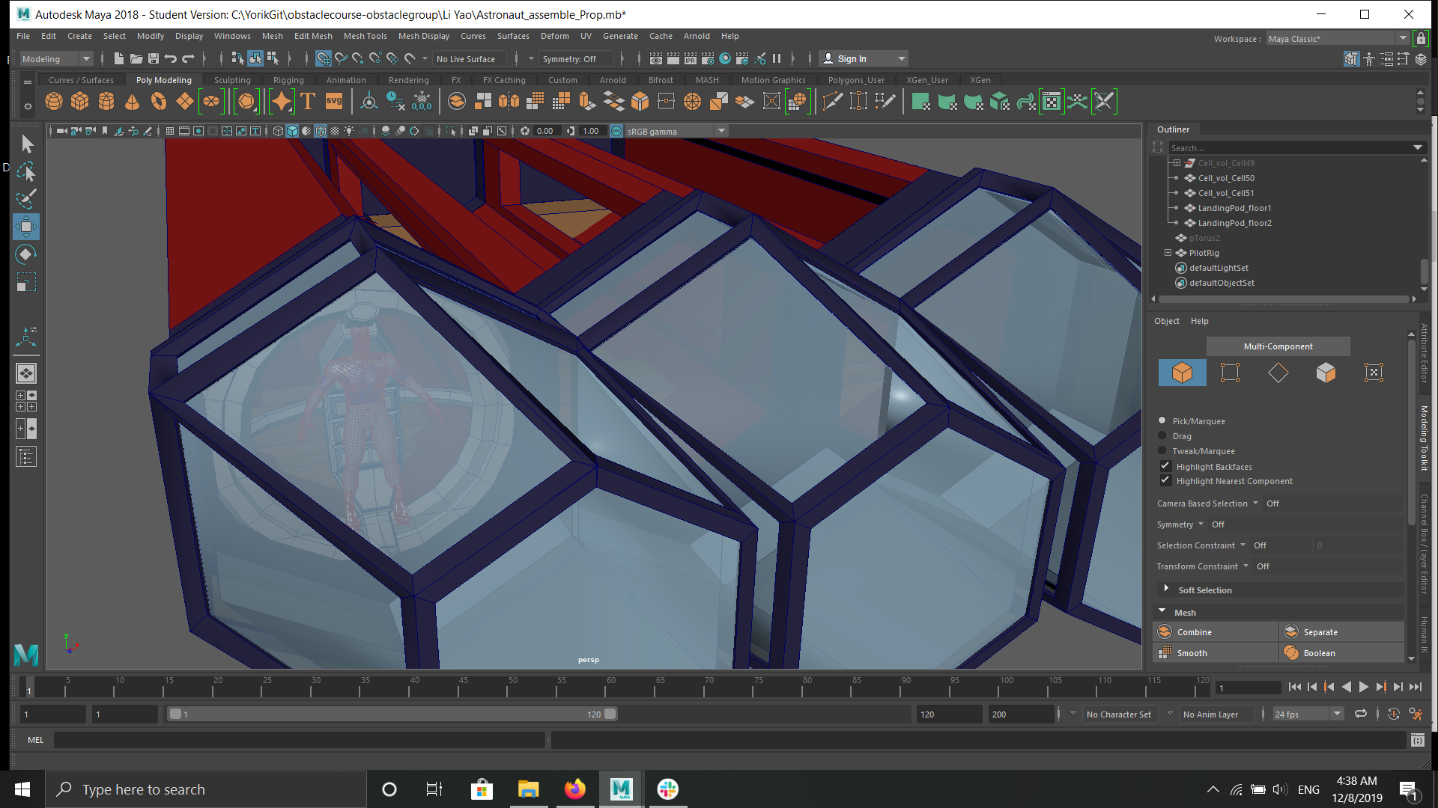This screenshot has height=808, width=1438.
Task: Choose Object selection mode cube icon
Action: (1182, 373)
